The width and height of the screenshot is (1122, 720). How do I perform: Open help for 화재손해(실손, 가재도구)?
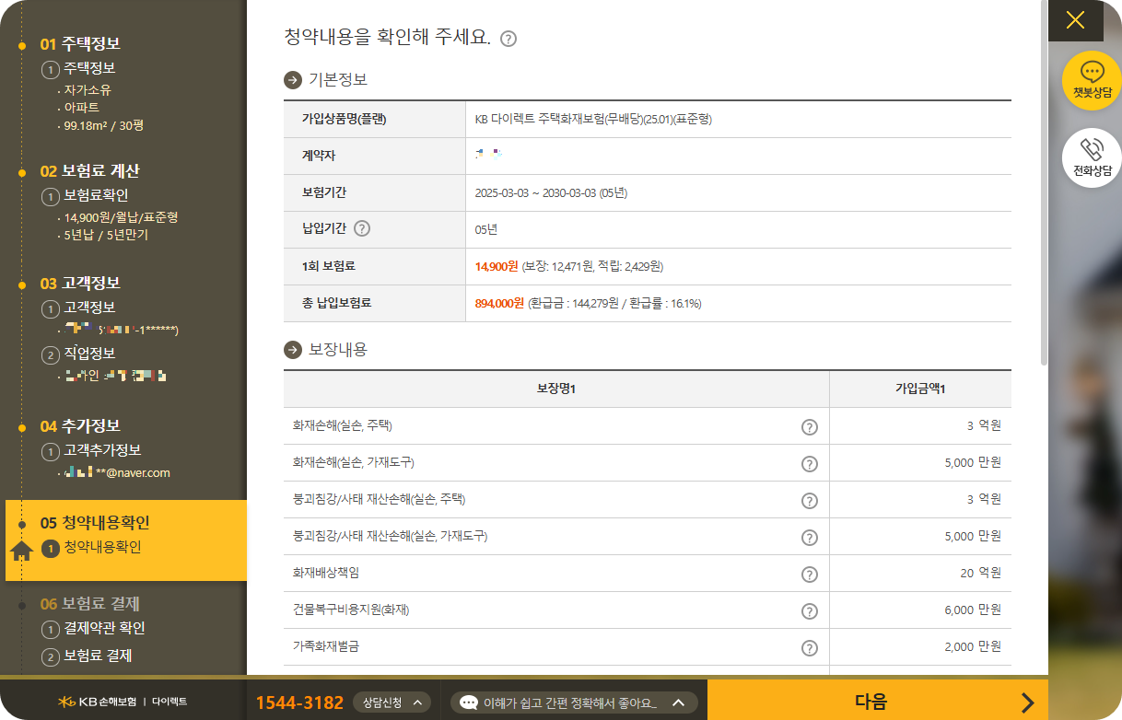tap(810, 463)
